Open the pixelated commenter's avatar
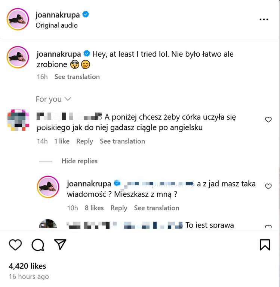280x287 pixels. [18, 120]
